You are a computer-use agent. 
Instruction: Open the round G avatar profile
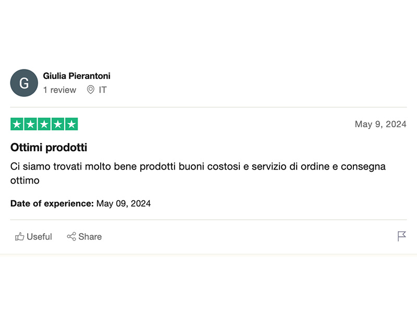point(24,83)
